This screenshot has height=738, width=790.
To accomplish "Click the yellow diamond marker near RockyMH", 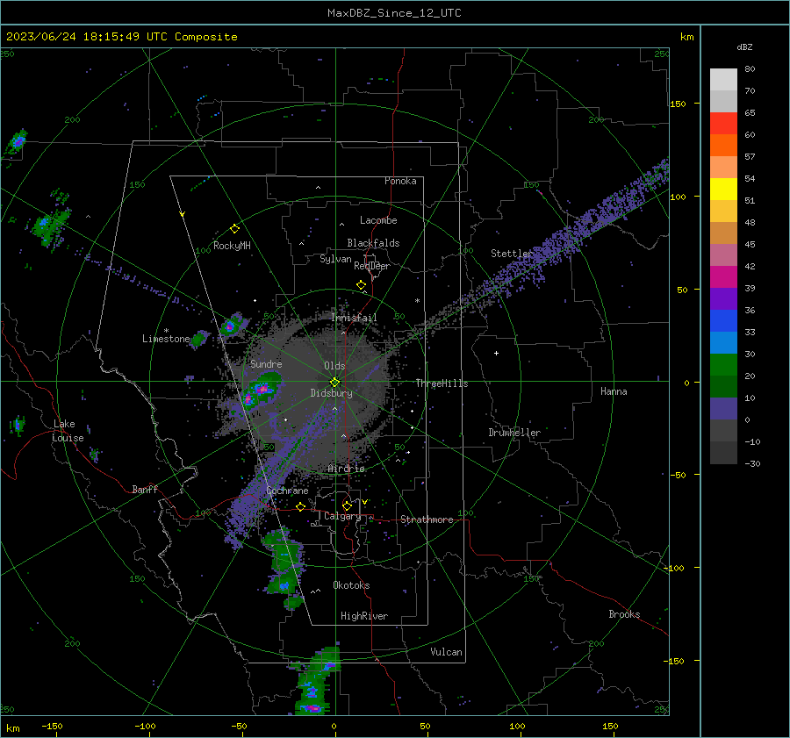I will coord(234,229).
